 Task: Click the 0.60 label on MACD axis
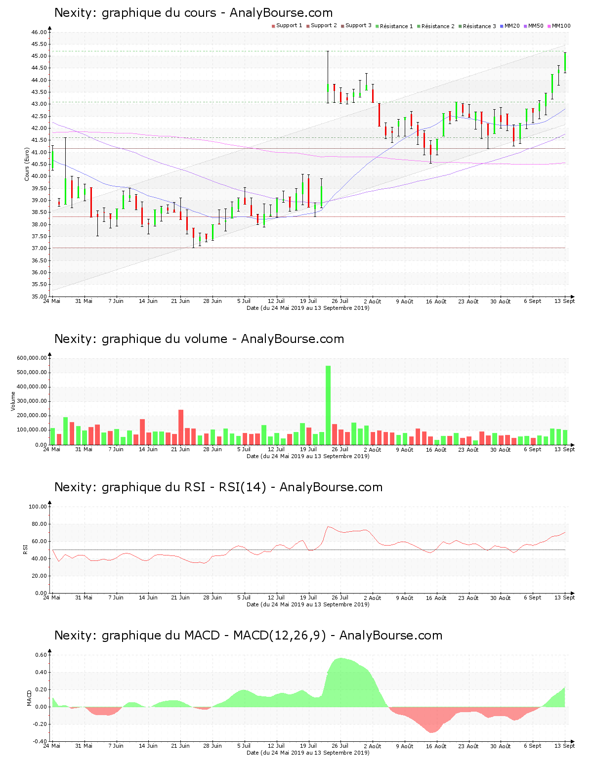coord(42,655)
